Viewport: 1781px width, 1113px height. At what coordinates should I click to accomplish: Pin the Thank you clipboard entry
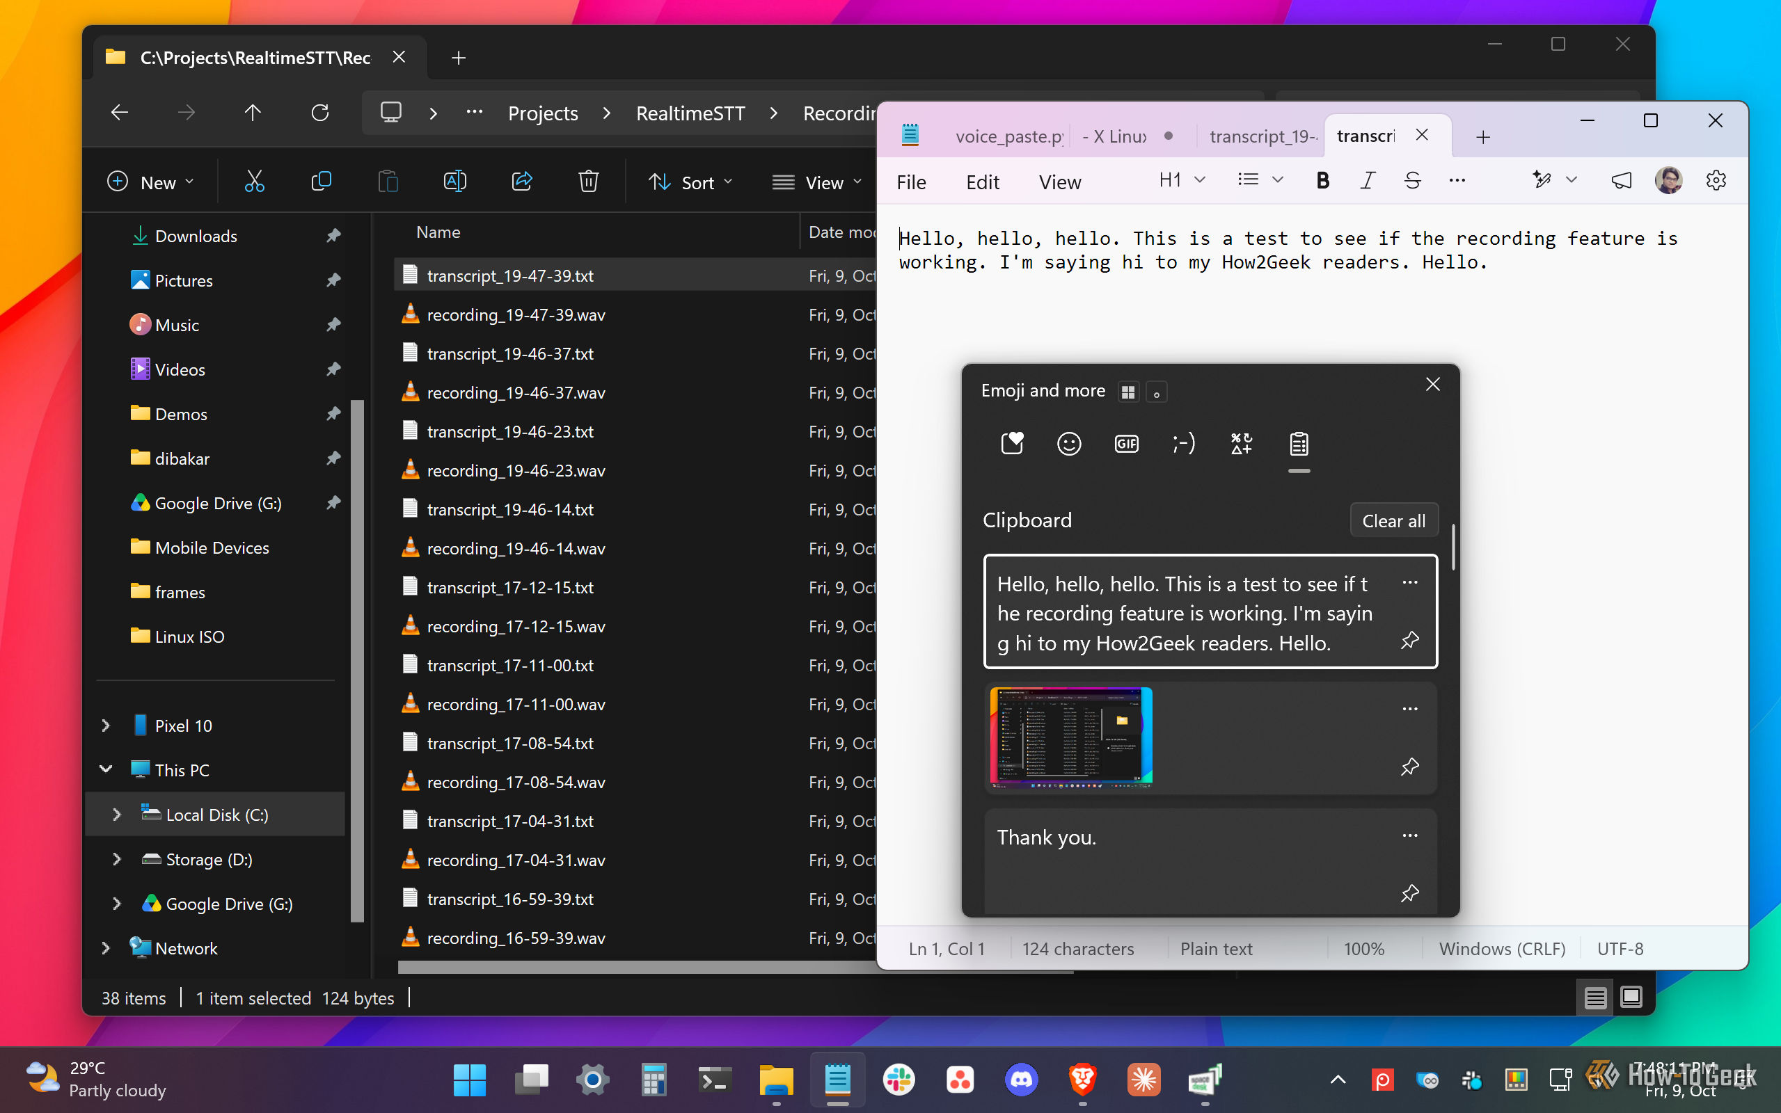[x=1409, y=894]
